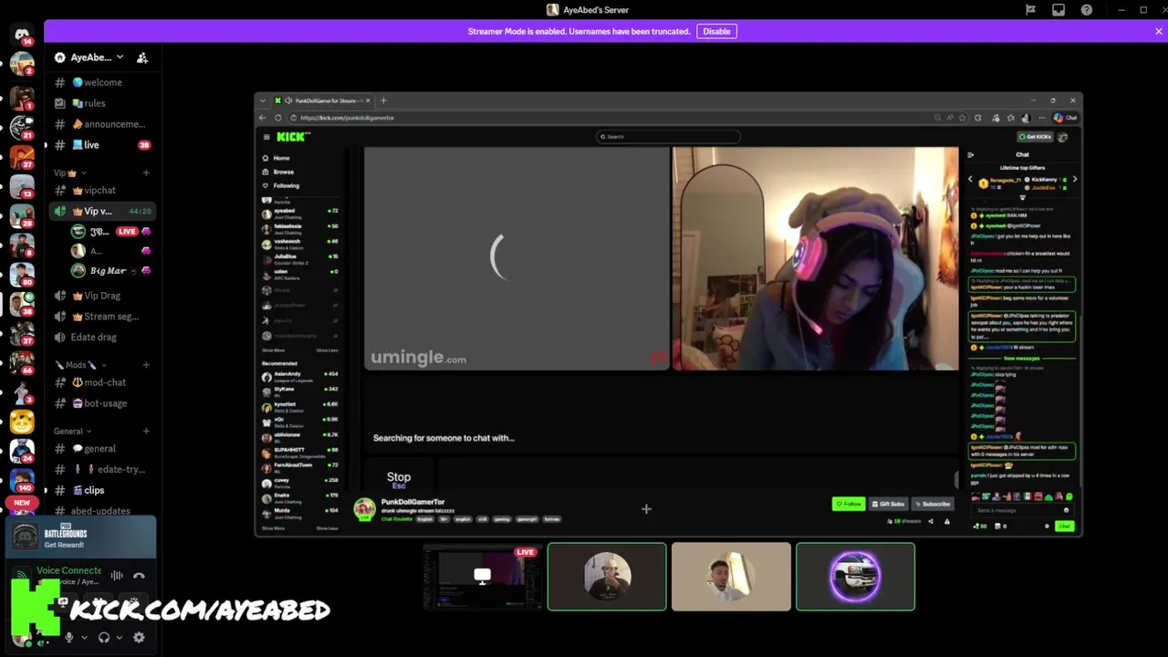Join the Edate drag voice channel
This screenshot has width=1168, height=657.
tap(101, 338)
